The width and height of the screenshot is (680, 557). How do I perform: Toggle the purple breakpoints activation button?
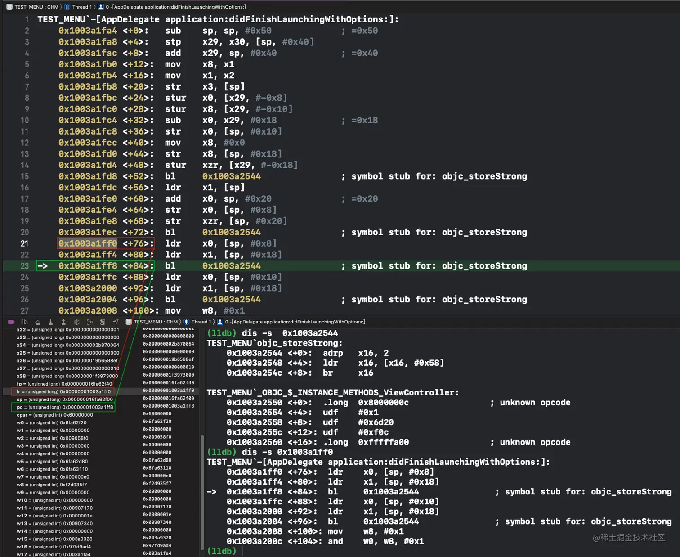(11, 322)
